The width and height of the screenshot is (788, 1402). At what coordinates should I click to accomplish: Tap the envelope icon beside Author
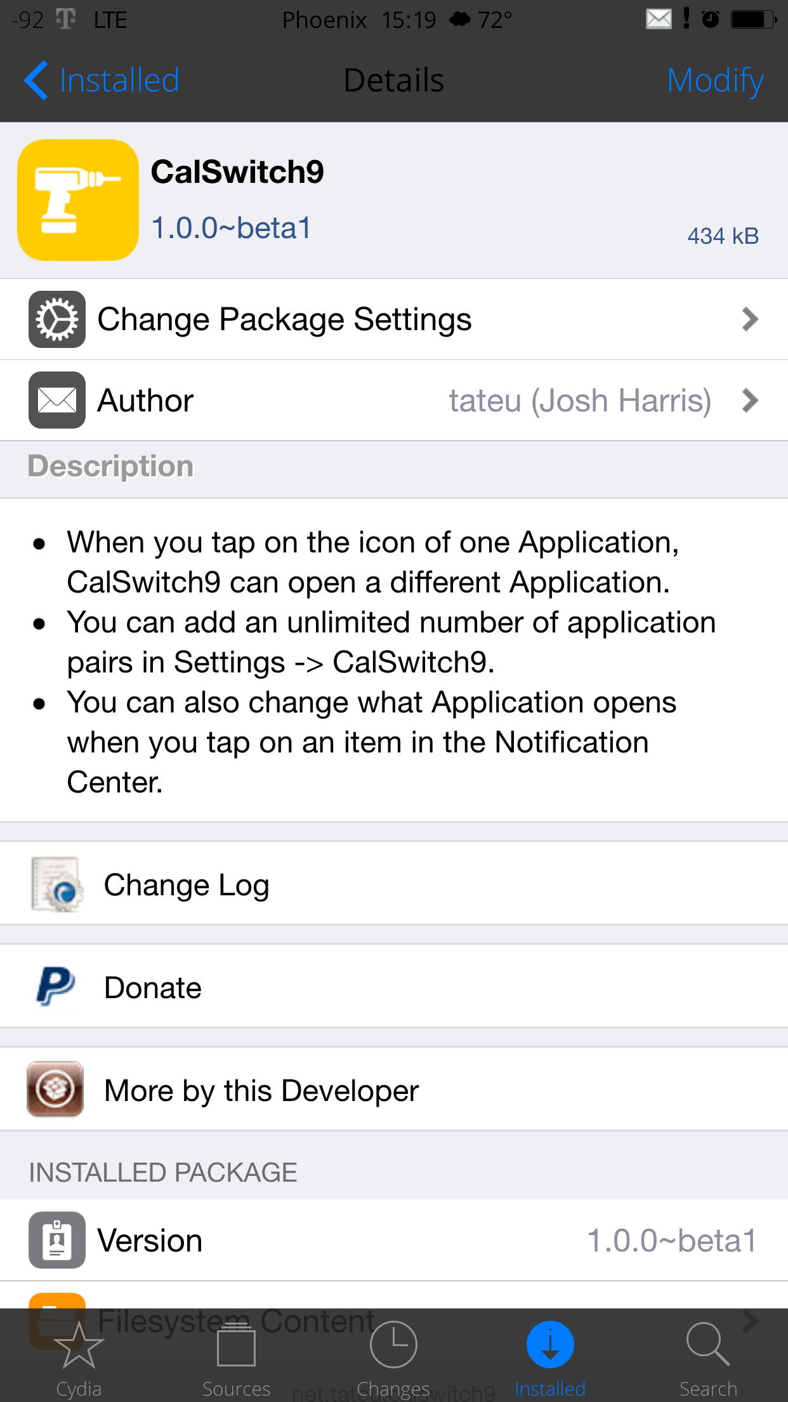coord(57,400)
